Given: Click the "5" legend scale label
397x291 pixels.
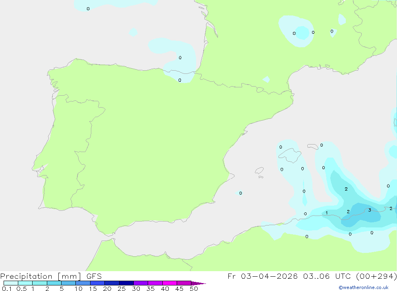Looking at the screenshot, I should point(62,289).
